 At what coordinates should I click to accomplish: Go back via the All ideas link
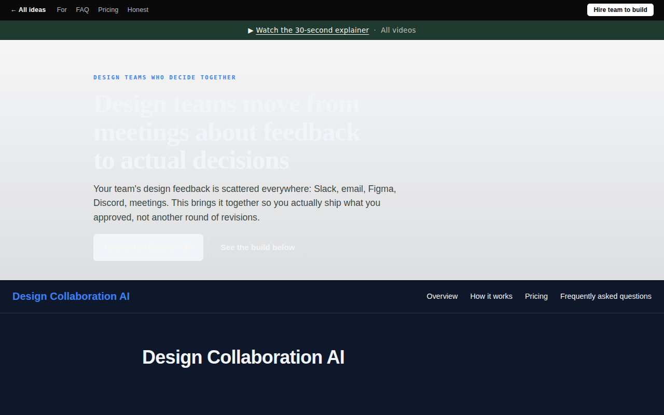pos(28,10)
